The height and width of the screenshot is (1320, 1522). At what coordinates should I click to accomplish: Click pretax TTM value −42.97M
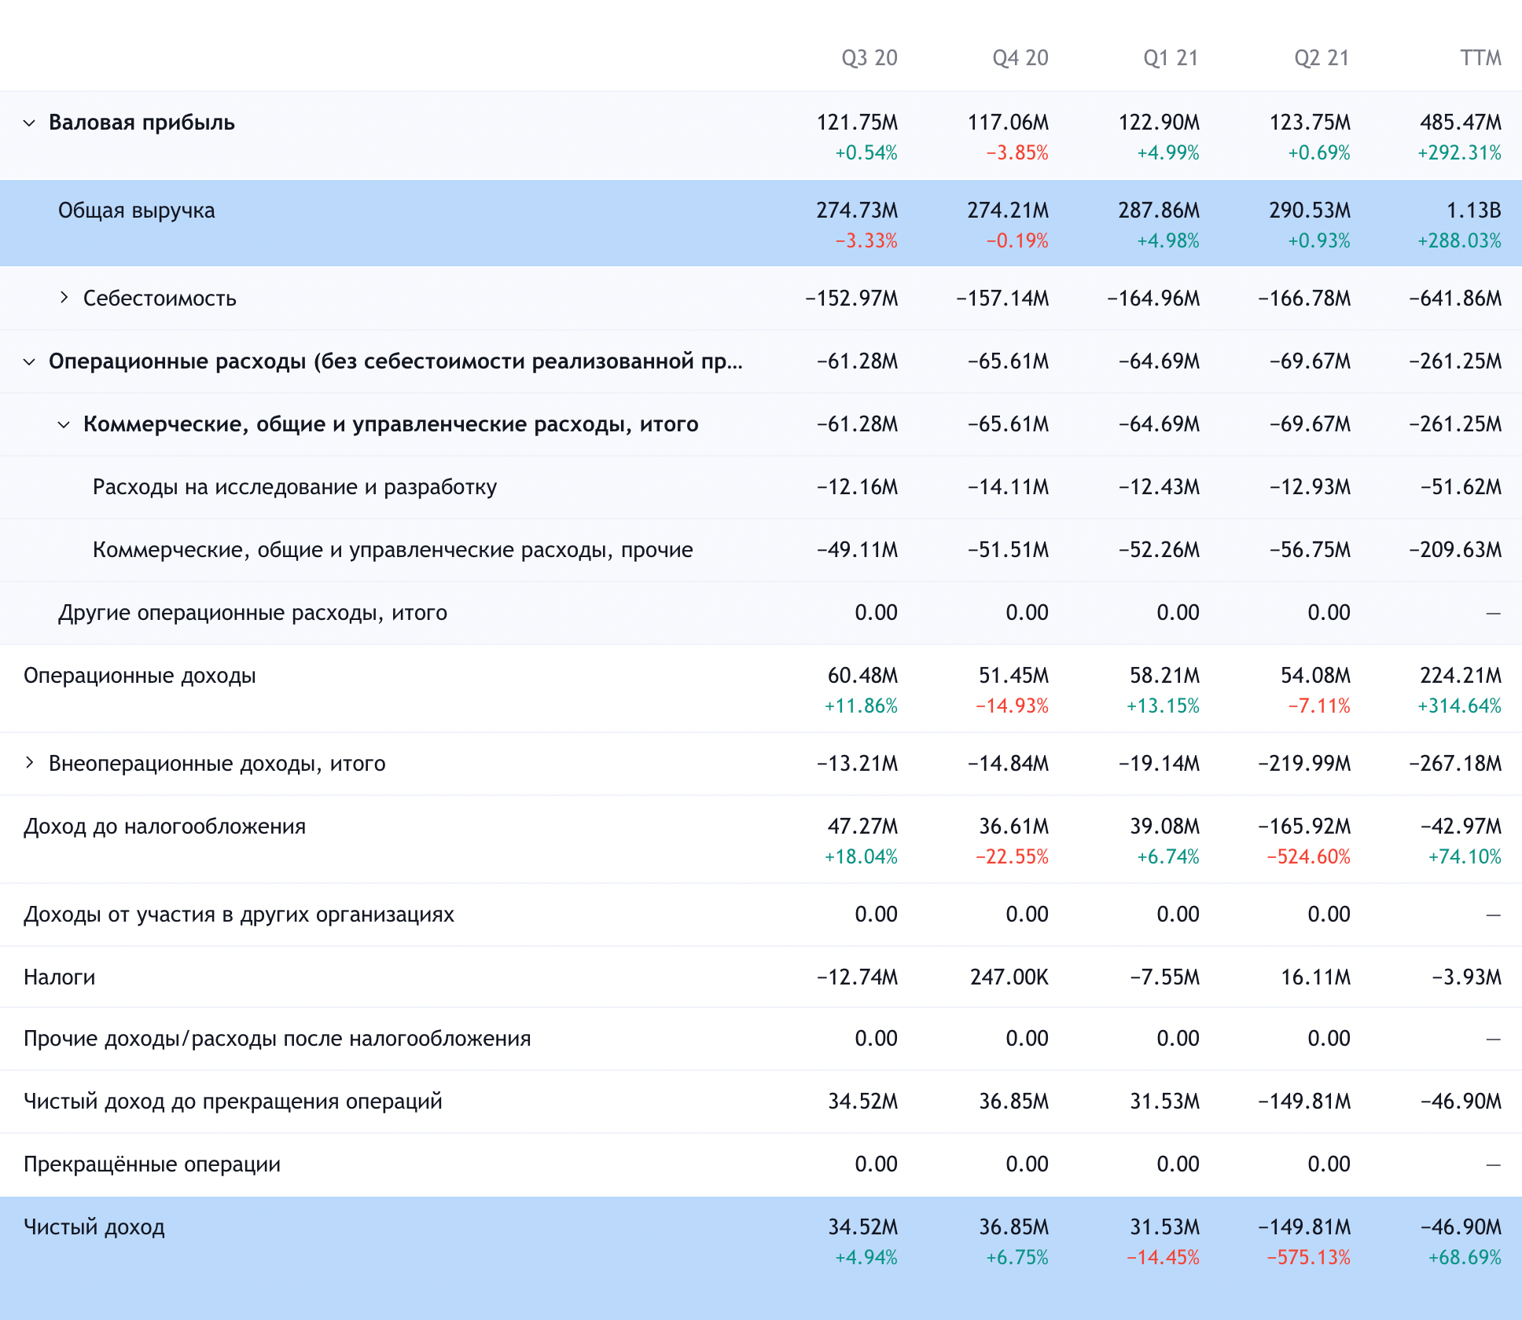[1461, 827]
